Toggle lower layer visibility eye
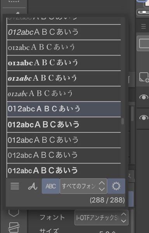This screenshot has width=149, height=233. pyautogui.click(x=144, y=118)
